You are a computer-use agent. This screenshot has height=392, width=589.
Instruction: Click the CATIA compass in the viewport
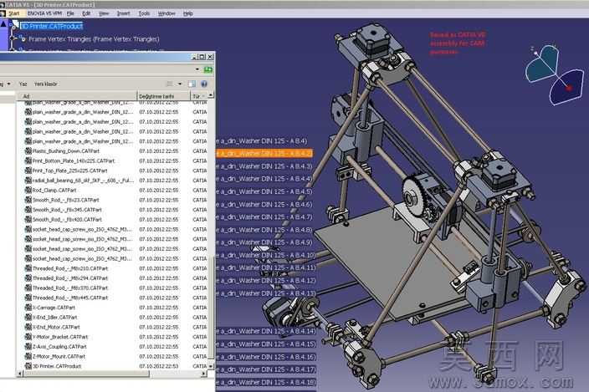(555, 74)
